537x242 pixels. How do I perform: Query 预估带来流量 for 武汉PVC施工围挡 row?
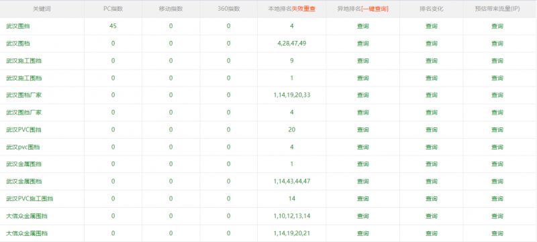(497, 198)
